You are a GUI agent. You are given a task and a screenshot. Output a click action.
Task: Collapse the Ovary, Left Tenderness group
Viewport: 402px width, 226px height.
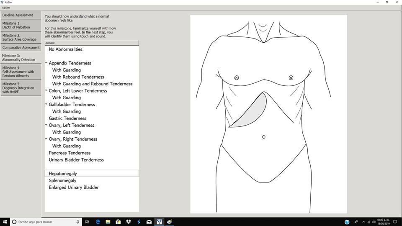(46, 125)
